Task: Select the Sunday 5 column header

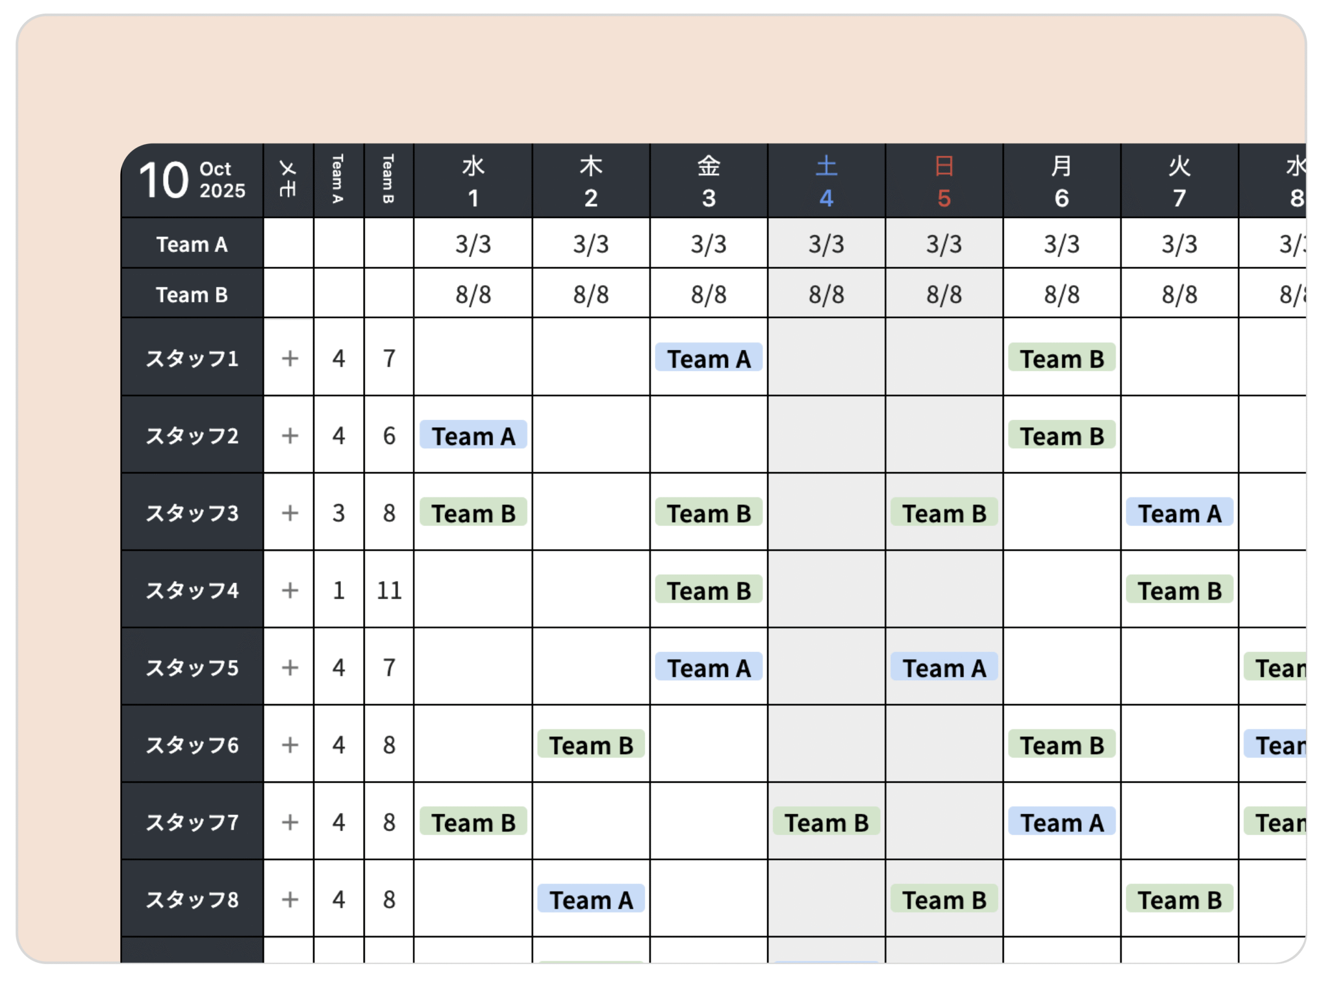Action: point(944,181)
